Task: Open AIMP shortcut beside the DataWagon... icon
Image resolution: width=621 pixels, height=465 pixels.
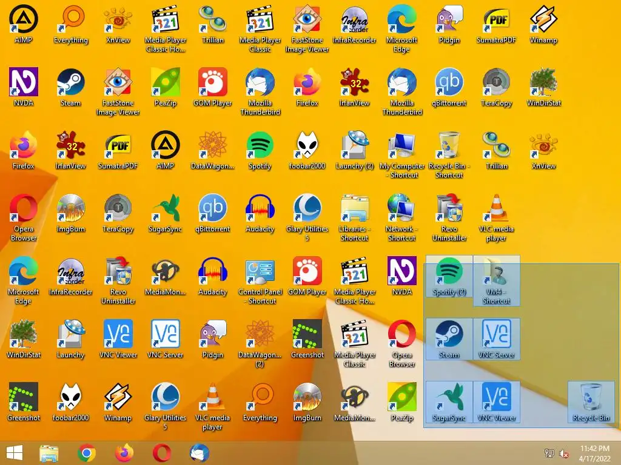Action: pos(165,151)
